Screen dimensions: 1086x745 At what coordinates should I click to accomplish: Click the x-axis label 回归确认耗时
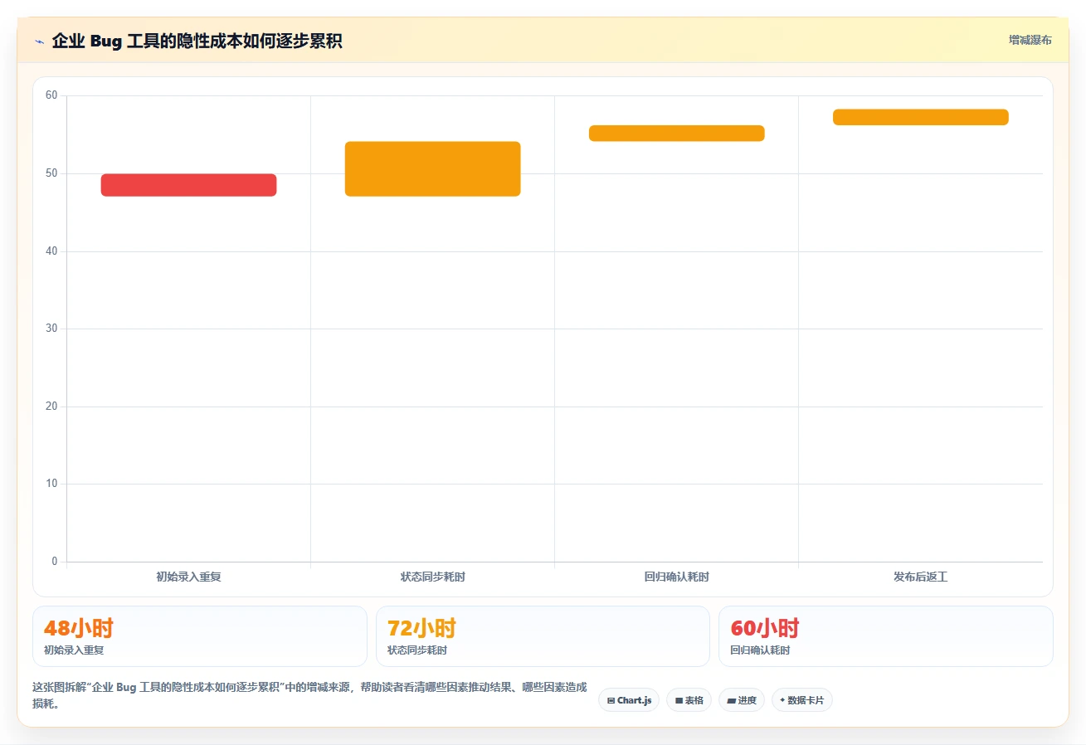point(676,577)
